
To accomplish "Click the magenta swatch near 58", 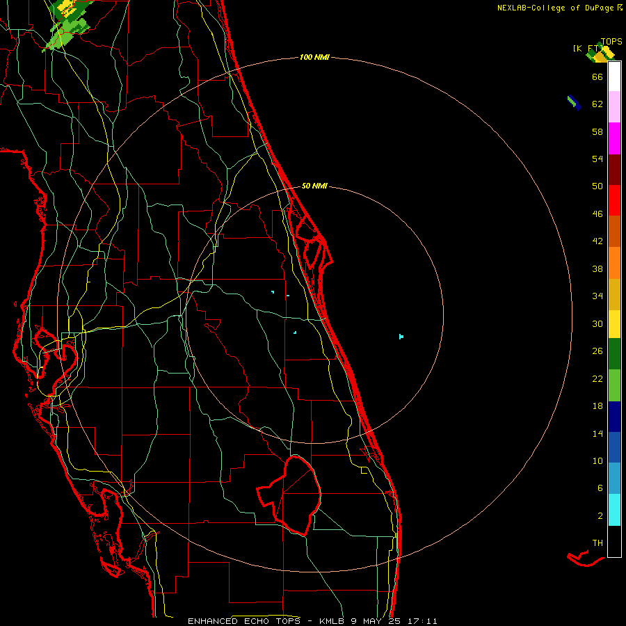I will (614, 138).
